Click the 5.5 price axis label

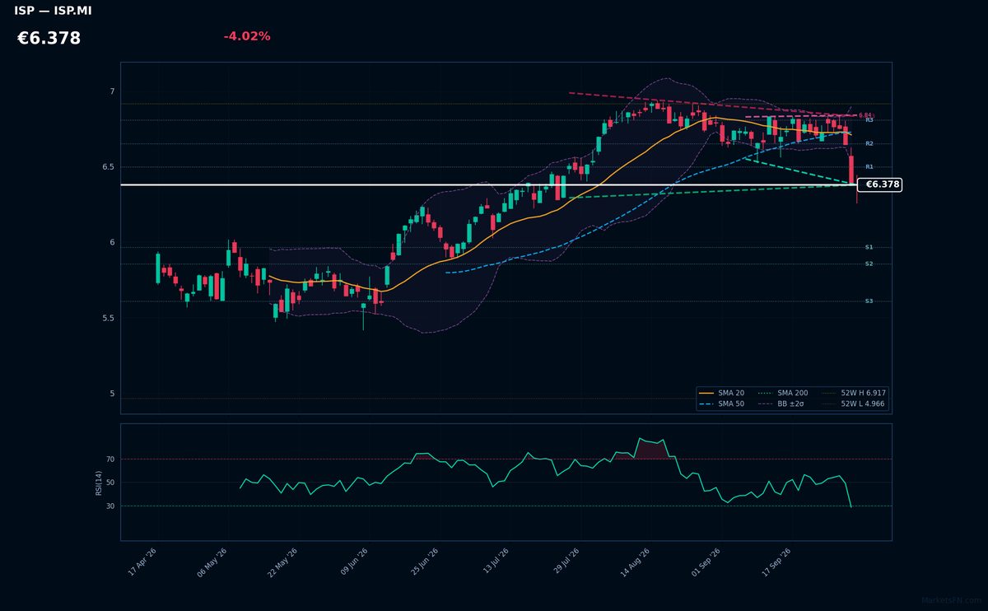pos(108,318)
